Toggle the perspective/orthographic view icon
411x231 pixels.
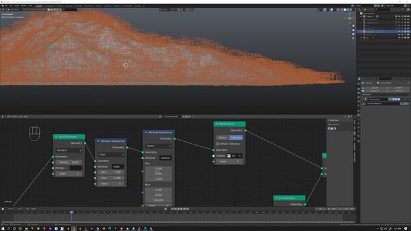(353, 38)
